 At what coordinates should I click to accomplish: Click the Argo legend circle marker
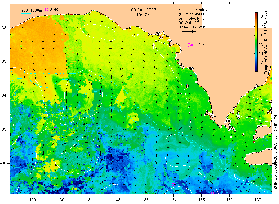[x=46, y=9]
